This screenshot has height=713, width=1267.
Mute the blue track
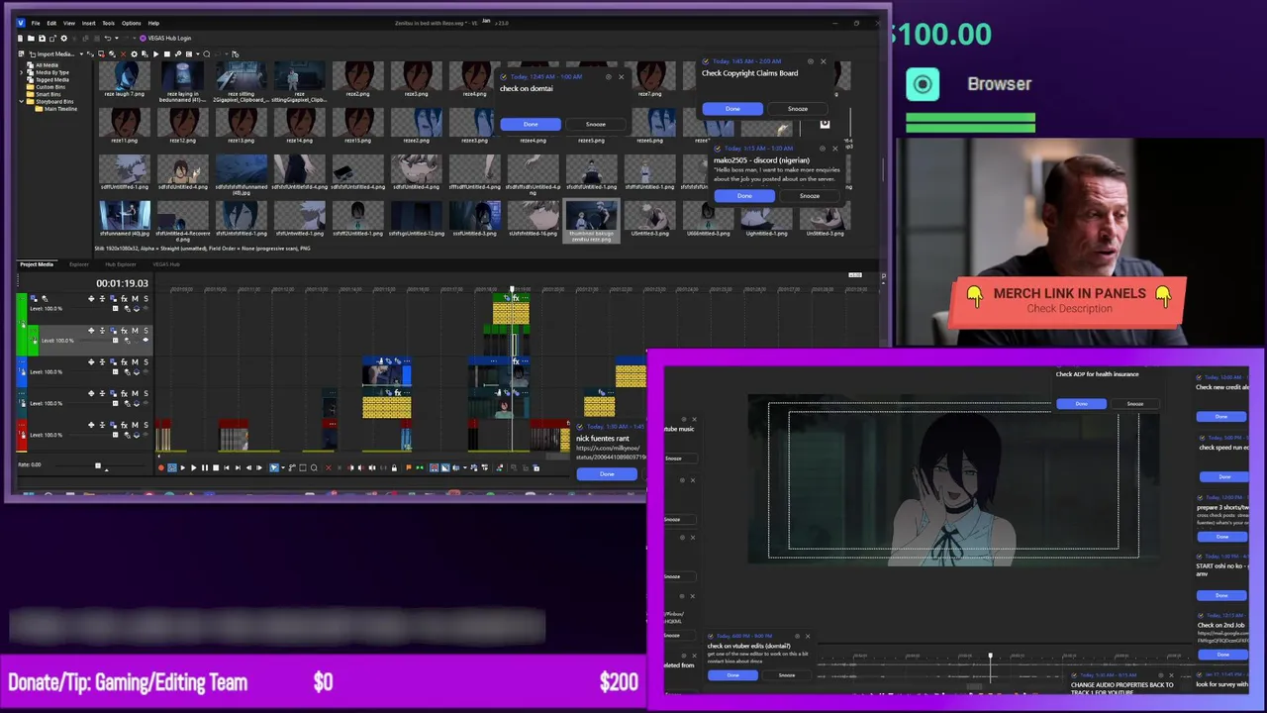pos(135,362)
